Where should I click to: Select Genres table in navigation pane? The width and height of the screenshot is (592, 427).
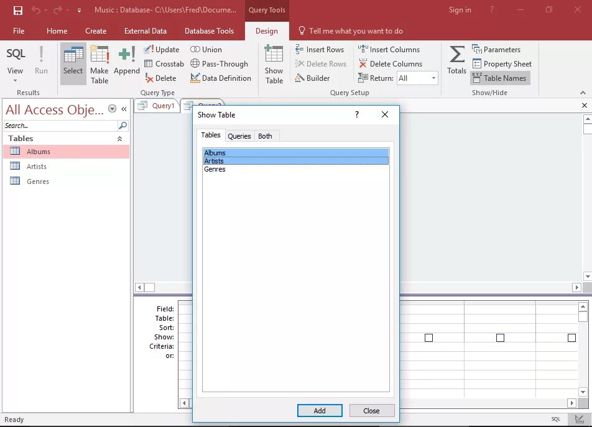click(67, 181)
